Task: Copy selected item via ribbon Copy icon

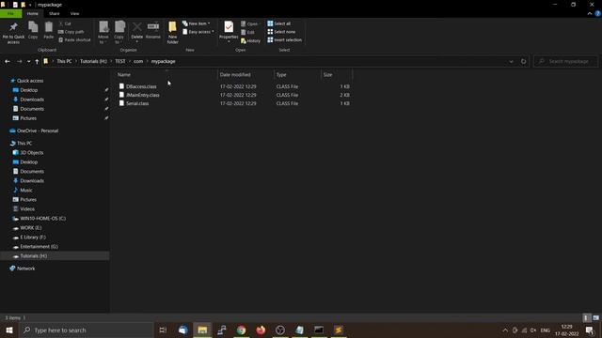Action: 33,30
